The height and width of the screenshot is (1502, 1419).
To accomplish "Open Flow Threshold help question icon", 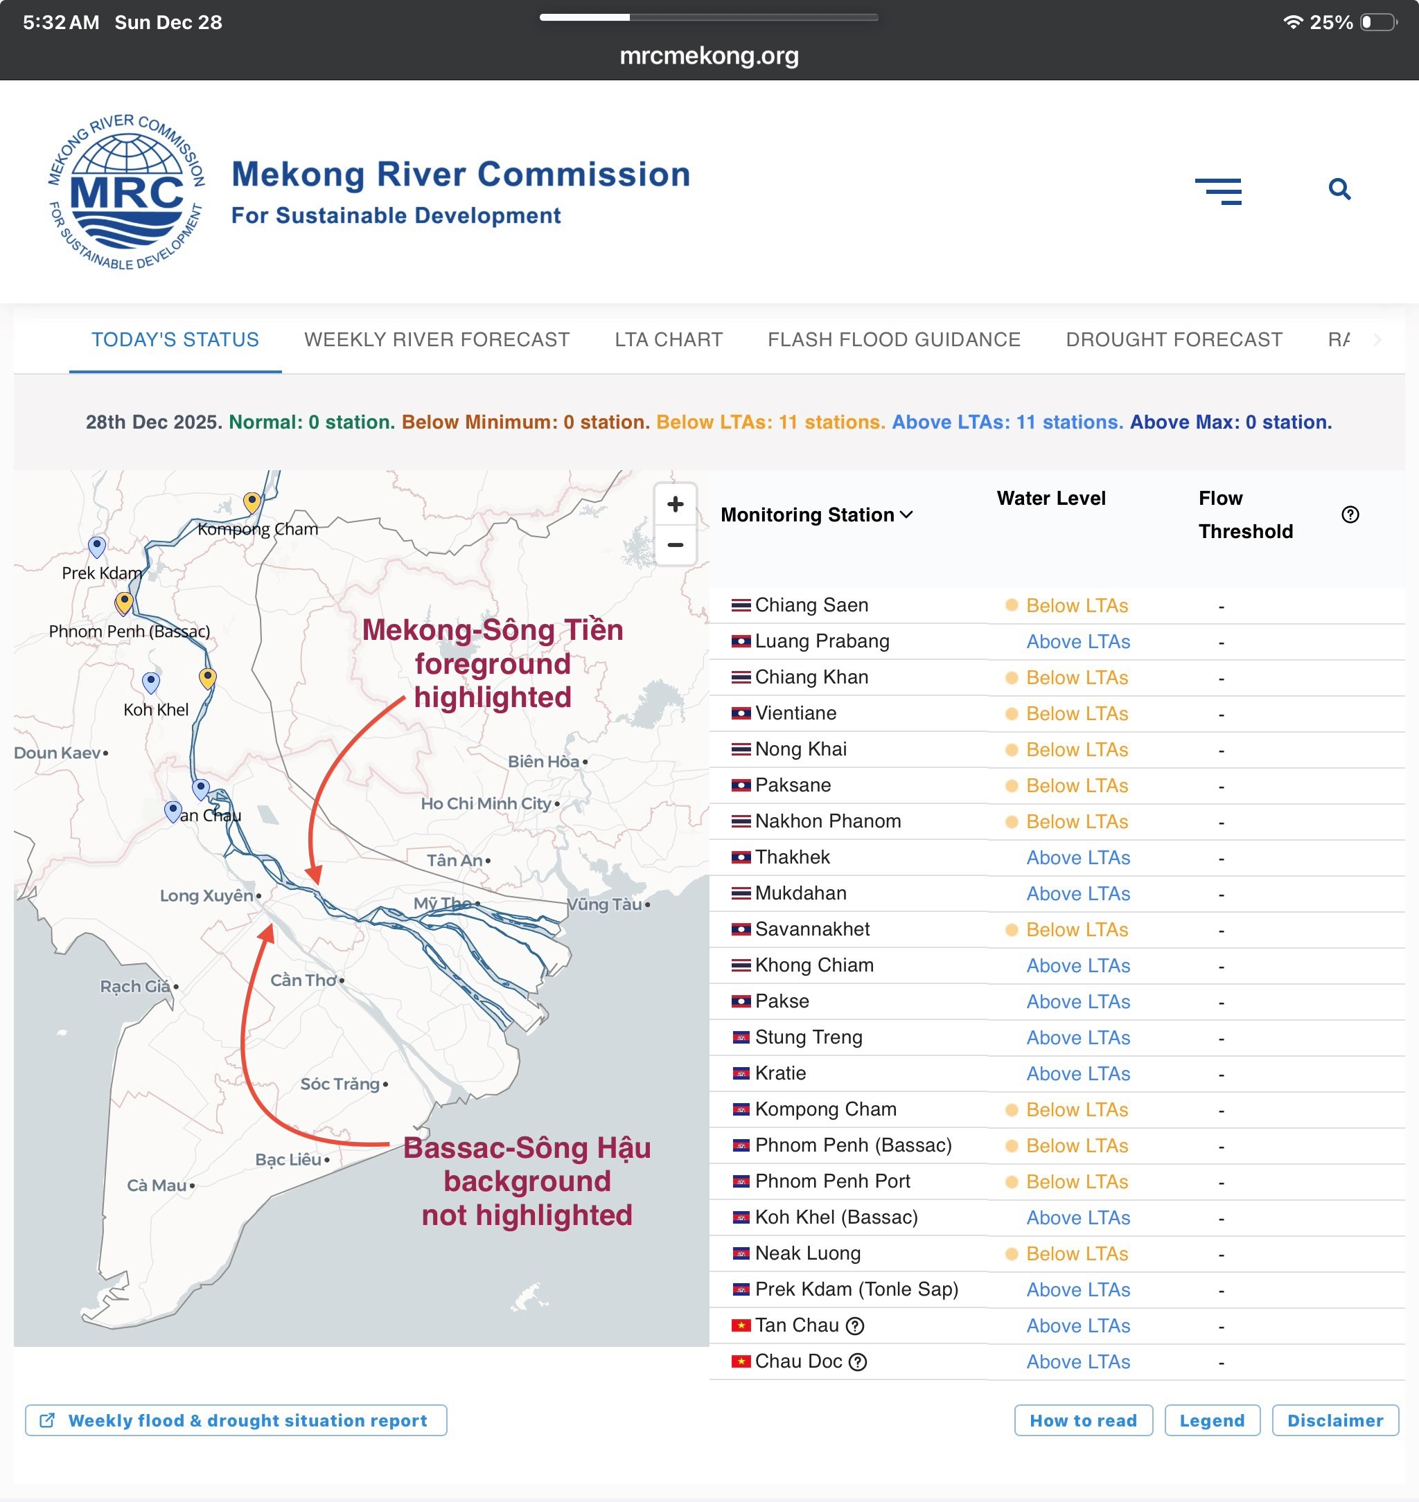I will tap(1350, 515).
